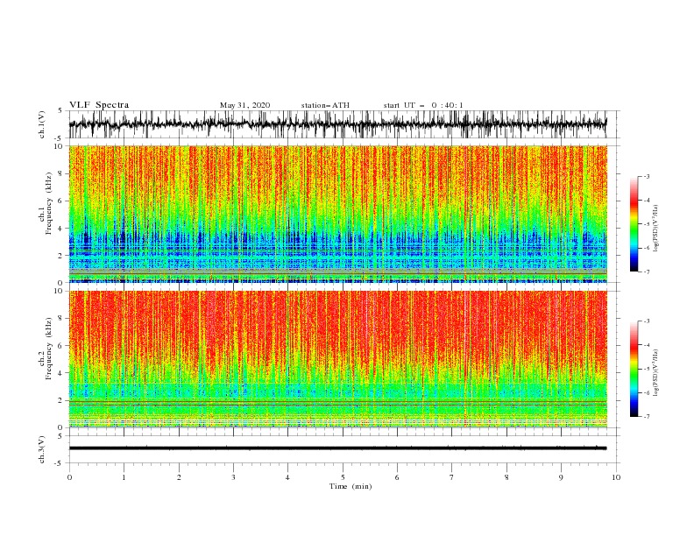This screenshot has height=536, width=694.
Task: Click the ch.3 flat waveform trace
Action: pyautogui.click(x=337, y=448)
